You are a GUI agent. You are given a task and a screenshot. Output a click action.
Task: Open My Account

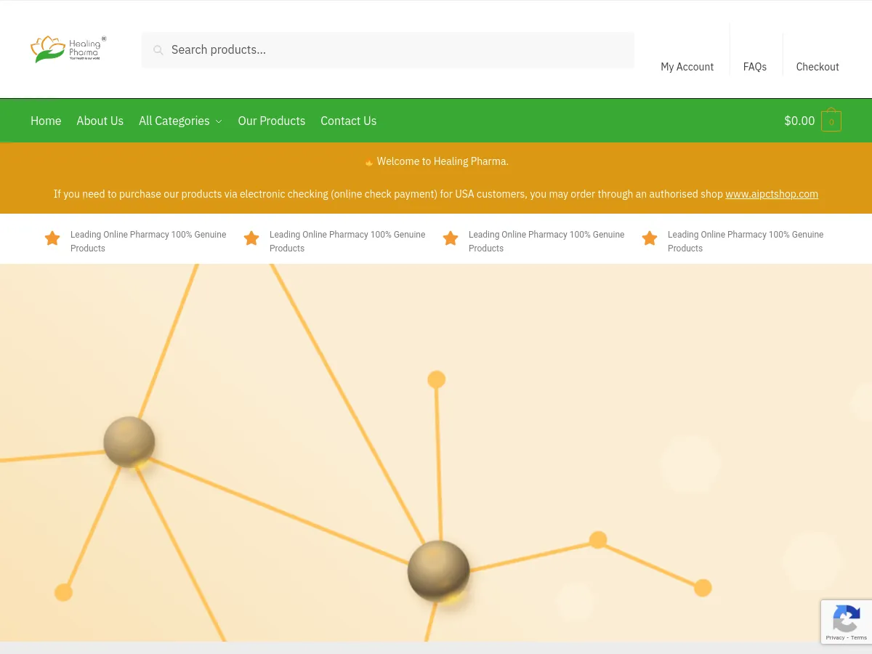(x=687, y=66)
